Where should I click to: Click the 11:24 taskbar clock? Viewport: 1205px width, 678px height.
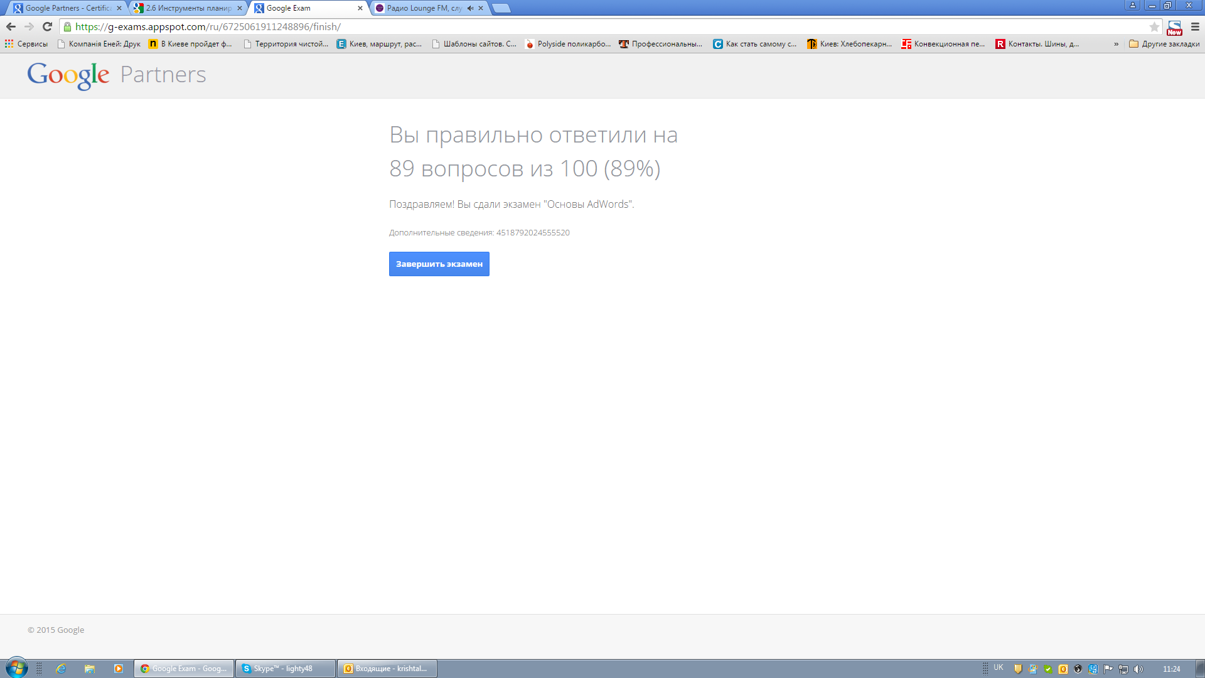tap(1171, 669)
